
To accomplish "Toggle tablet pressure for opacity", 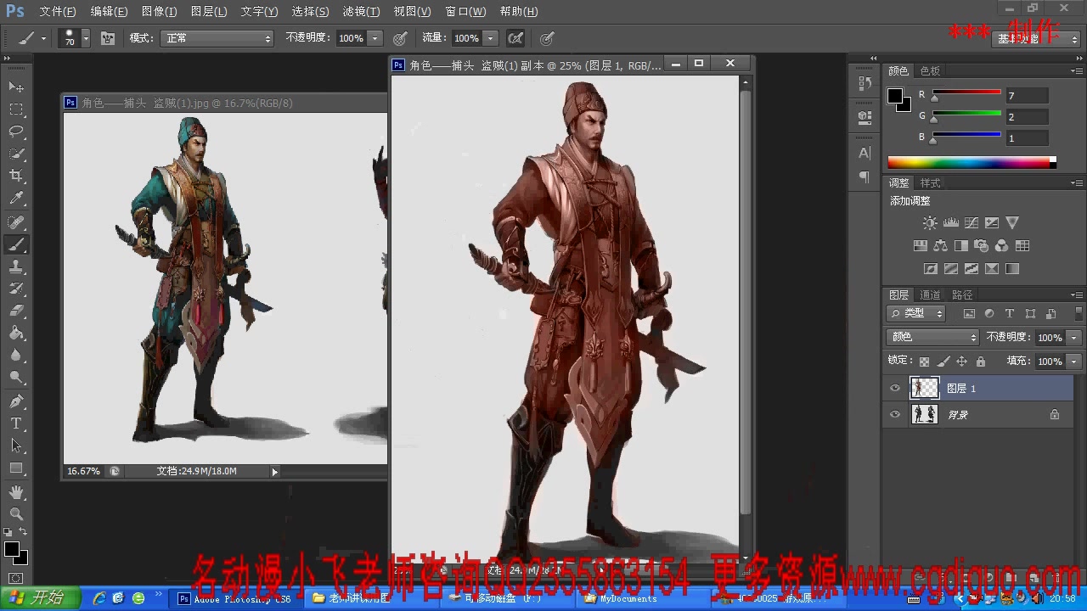I will 400,38.
